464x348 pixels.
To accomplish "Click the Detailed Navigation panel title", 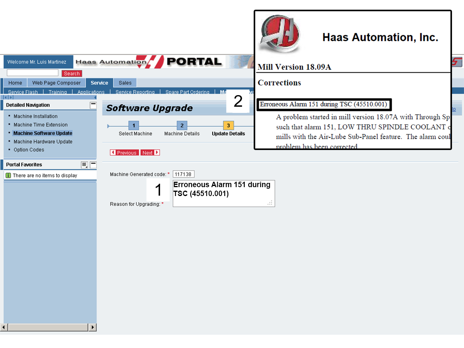I will point(28,105).
